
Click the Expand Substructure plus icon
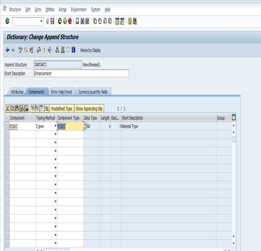click(38, 108)
